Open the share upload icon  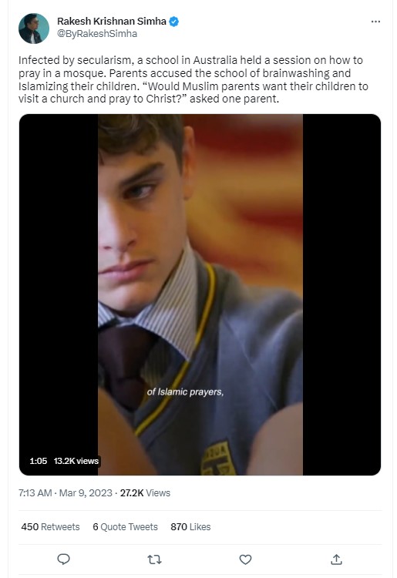pyautogui.click(x=336, y=560)
